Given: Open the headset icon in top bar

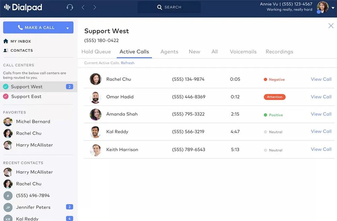Looking at the screenshot, I should pos(70,7).
